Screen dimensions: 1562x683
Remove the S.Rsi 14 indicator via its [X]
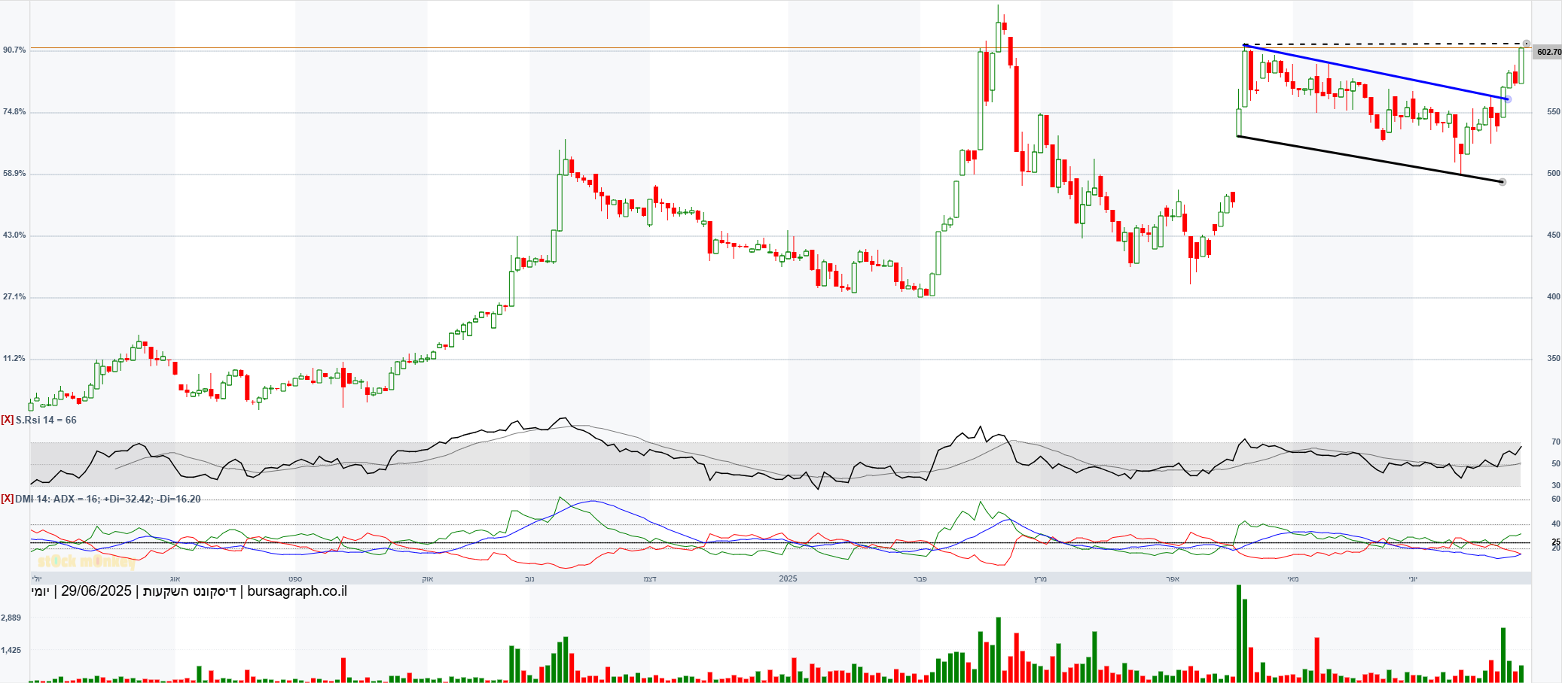(8, 420)
